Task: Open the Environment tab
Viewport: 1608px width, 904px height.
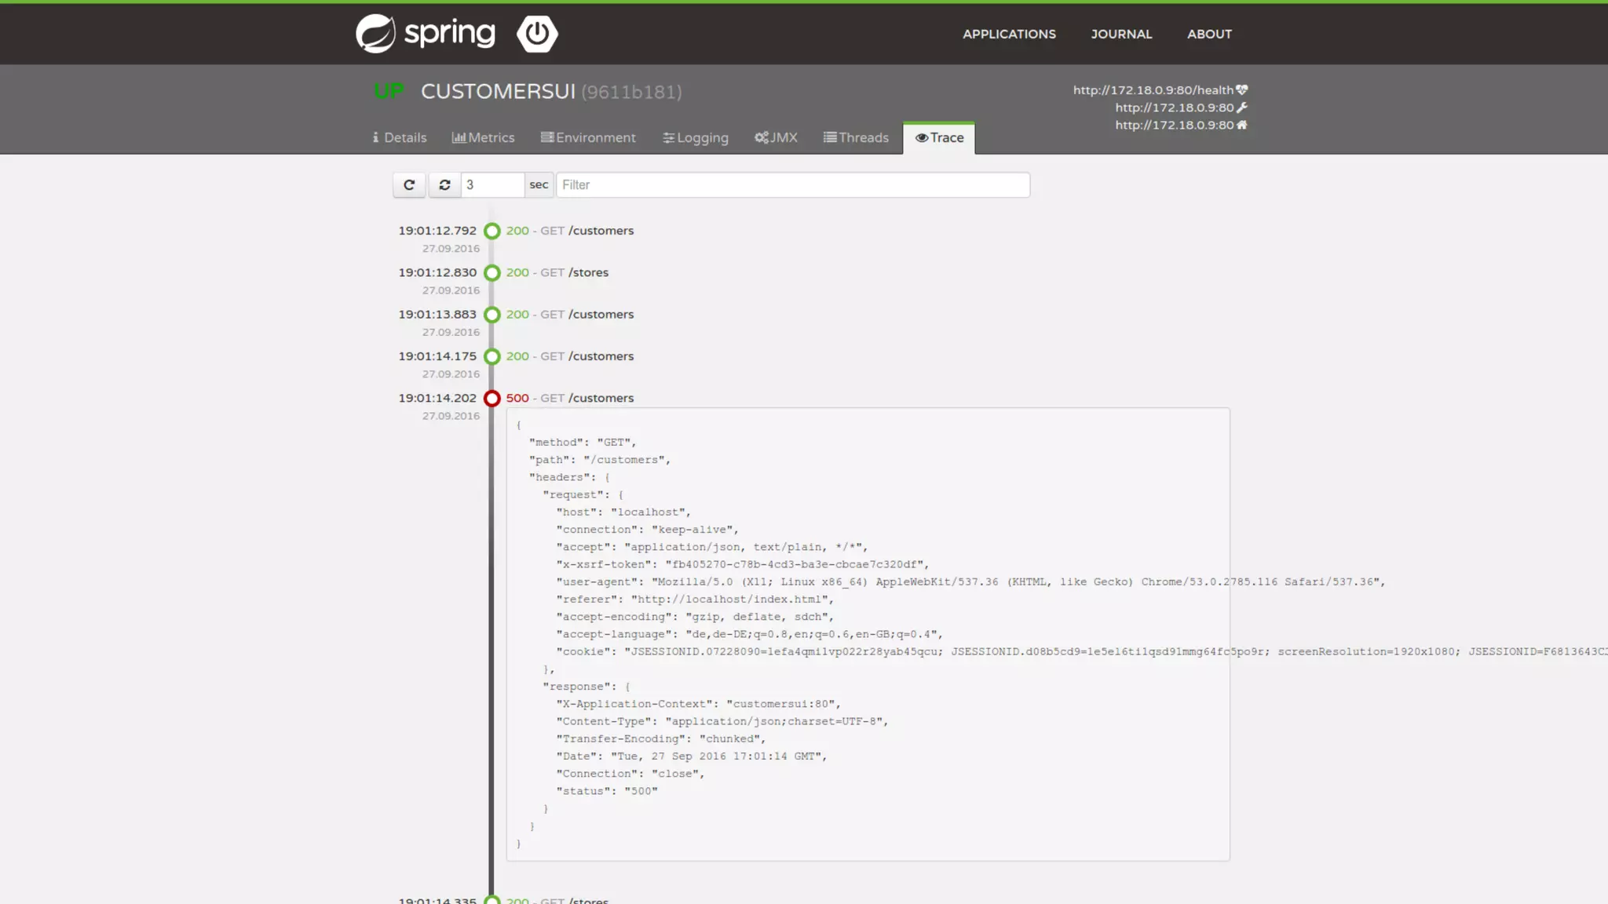Action: tap(588, 138)
